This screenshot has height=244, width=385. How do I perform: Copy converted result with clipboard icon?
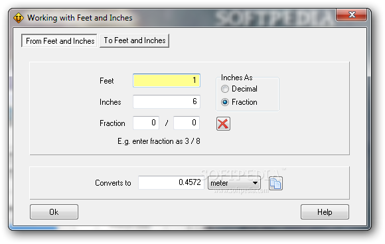(275, 184)
